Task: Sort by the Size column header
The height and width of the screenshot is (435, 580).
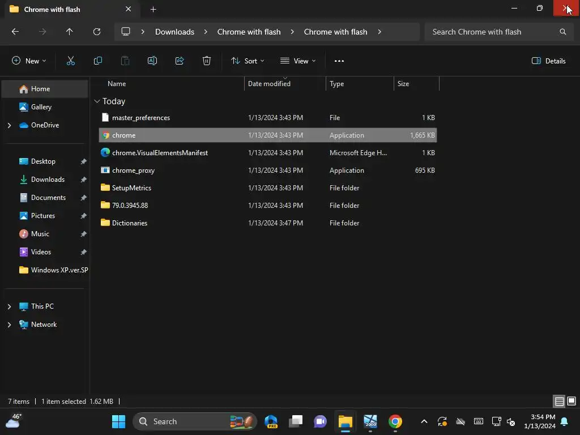Action: [x=403, y=84]
